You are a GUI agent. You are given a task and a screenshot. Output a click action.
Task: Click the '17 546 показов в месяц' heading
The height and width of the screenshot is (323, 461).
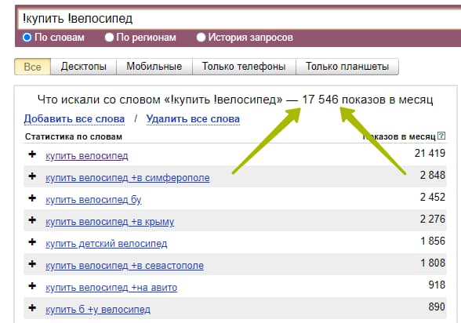pos(368,100)
